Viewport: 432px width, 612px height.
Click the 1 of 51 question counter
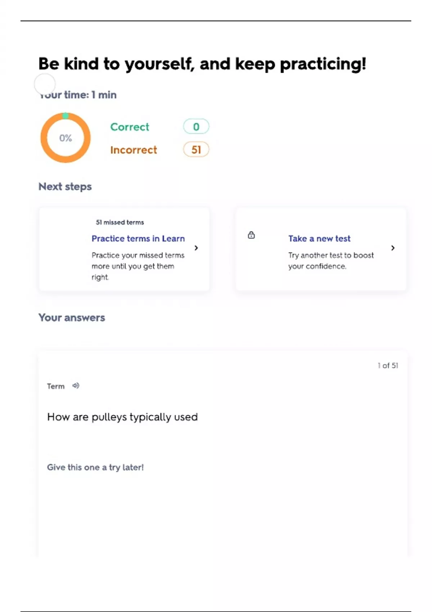pos(388,365)
